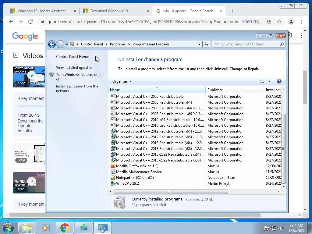Reload the Chrome page
The height and width of the screenshot is (234, 312).
click(30, 22)
